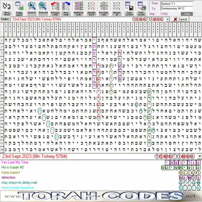Open the Proximity rank tool
The height and width of the screenshot is (202, 202).
pos(104,6)
